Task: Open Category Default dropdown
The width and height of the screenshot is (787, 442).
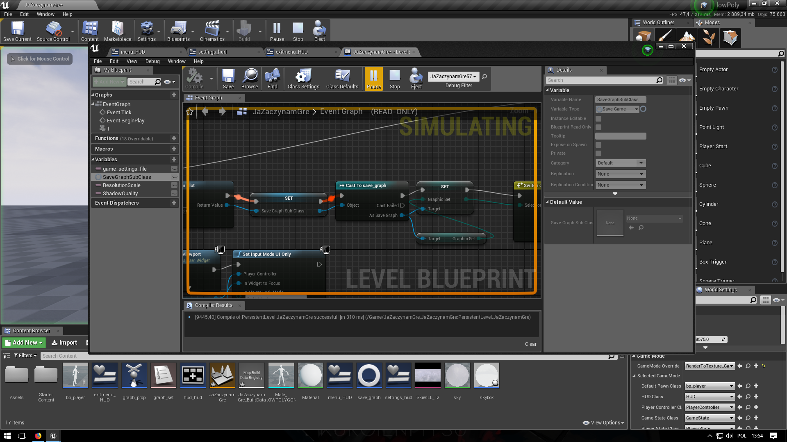Action: 621,163
